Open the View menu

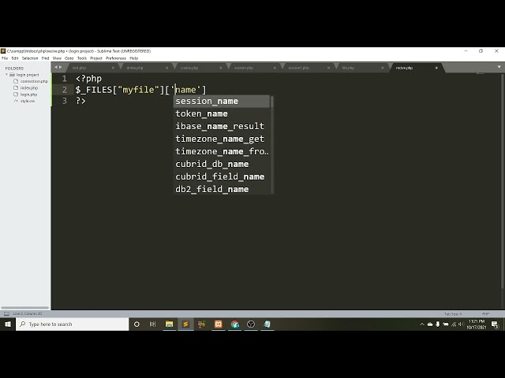point(57,58)
